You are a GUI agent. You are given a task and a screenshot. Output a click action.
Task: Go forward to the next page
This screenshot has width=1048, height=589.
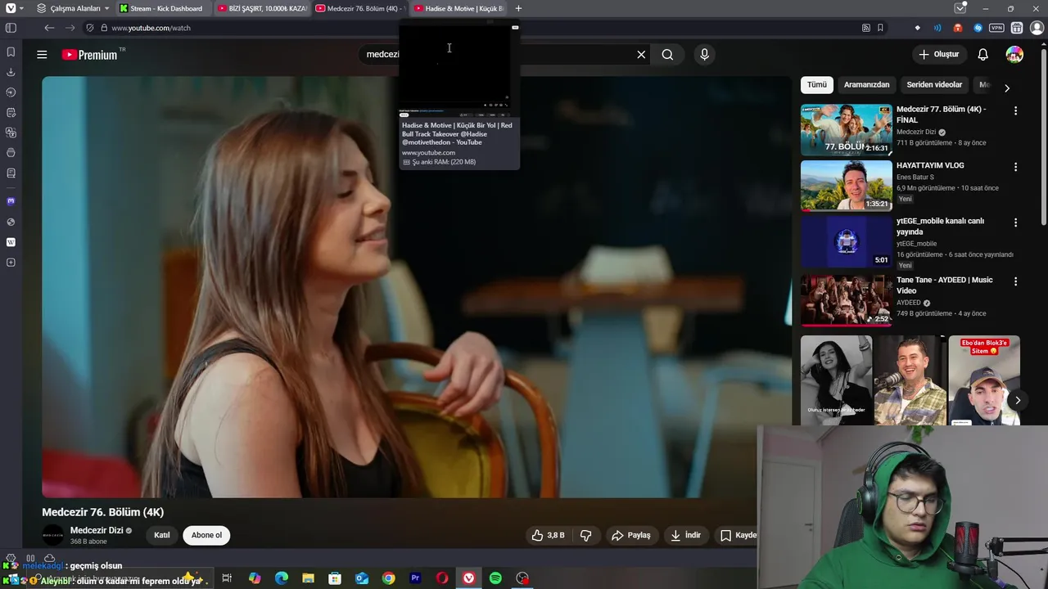point(70,28)
